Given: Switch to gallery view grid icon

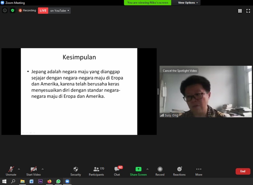Looking at the screenshot, I should click(240, 11).
